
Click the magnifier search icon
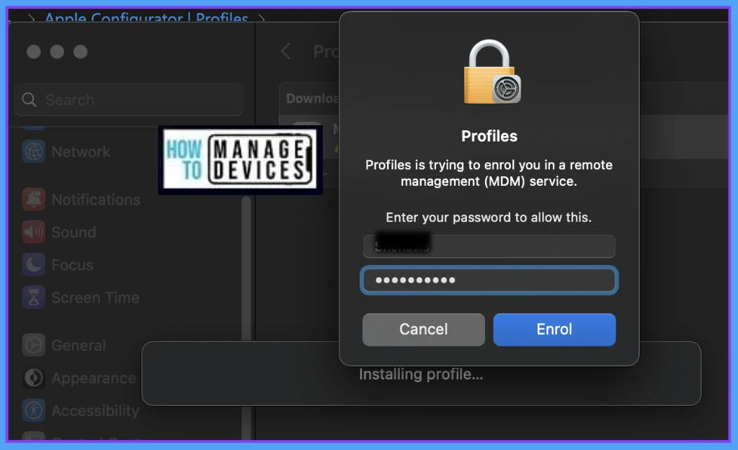click(x=29, y=99)
